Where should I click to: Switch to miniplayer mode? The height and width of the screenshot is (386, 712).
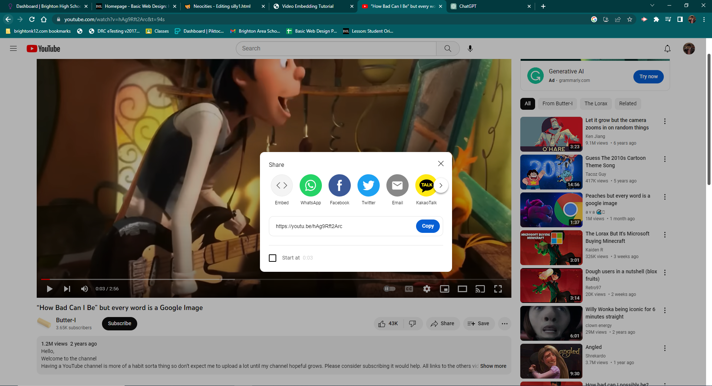(445, 289)
